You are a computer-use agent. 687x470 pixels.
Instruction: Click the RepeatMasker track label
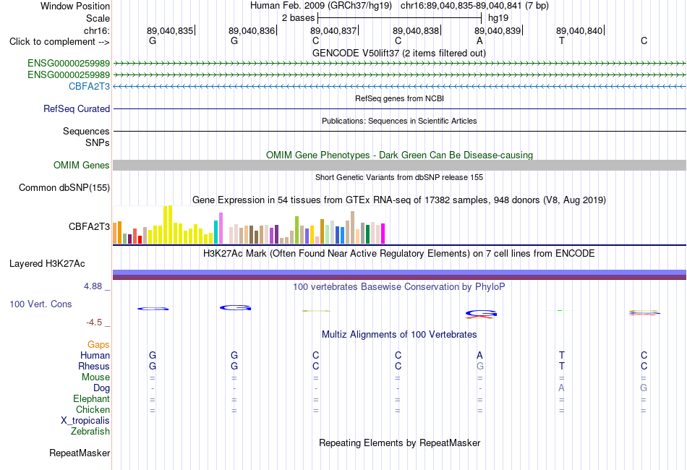click(x=80, y=453)
